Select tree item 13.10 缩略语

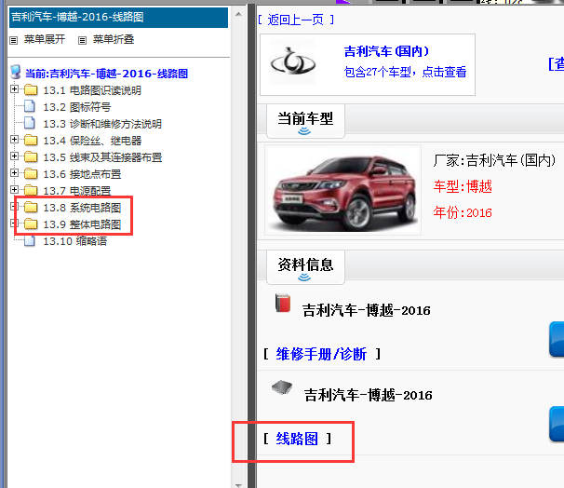pyautogui.click(x=75, y=241)
